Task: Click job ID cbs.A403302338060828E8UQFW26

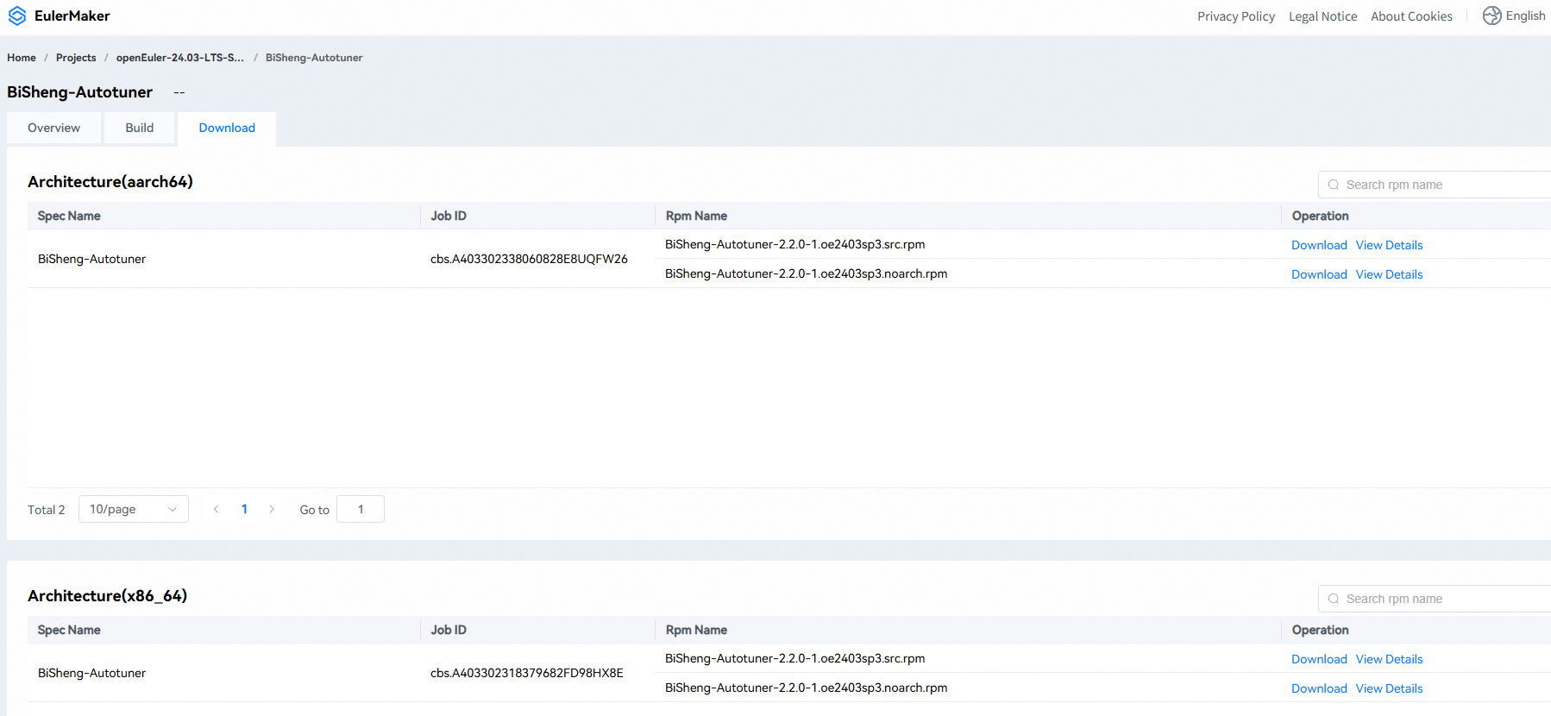Action: coord(529,259)
